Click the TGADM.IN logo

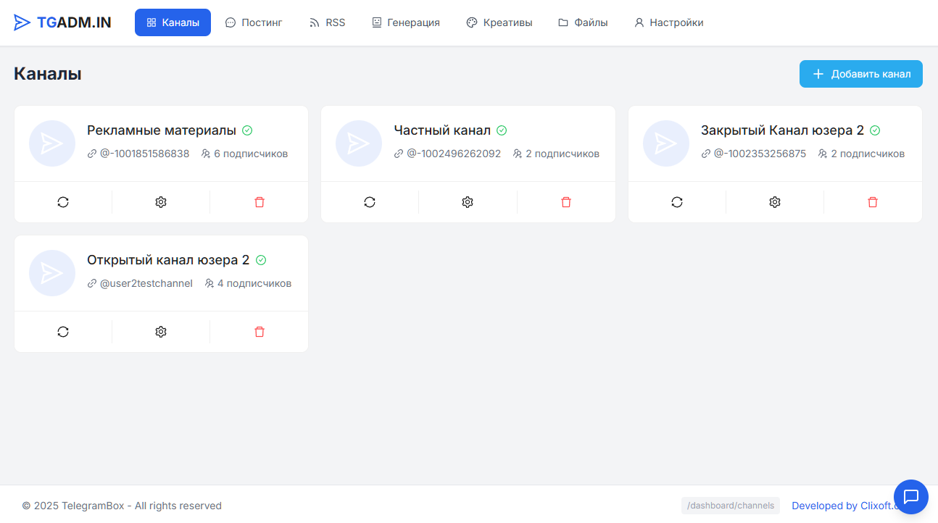62,22
